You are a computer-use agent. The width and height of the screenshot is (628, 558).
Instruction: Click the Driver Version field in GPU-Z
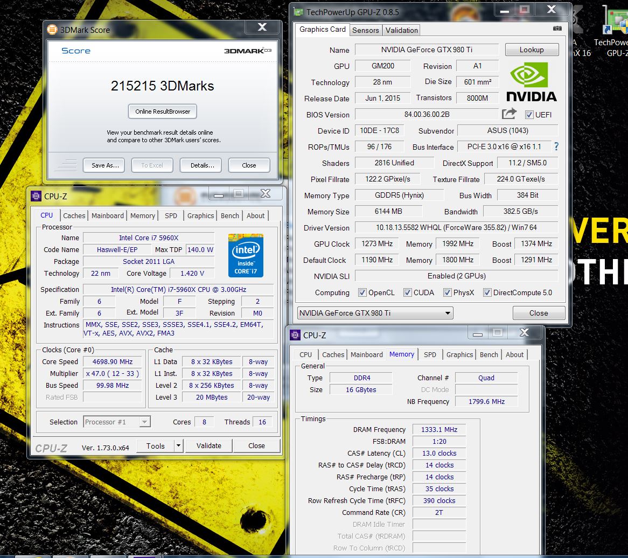point(457,227)
